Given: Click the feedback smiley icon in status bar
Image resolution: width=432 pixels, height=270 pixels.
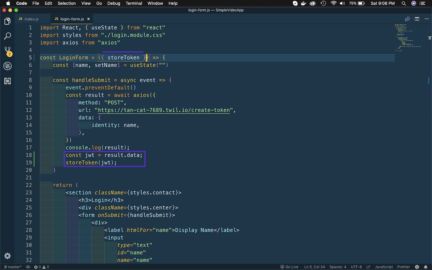Looking at the screenshot, I should 417,267.
